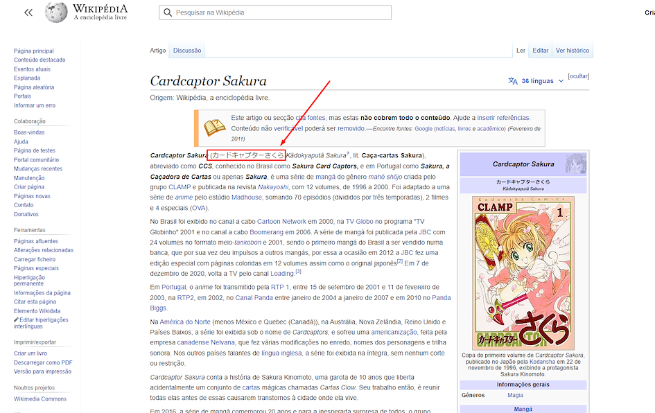The height and width of the screenshot is (413, 655).
Task: Open RTP 1 link
Action: point(280,288)
